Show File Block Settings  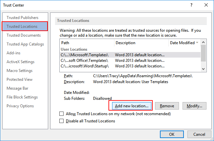tap(22, 97)
